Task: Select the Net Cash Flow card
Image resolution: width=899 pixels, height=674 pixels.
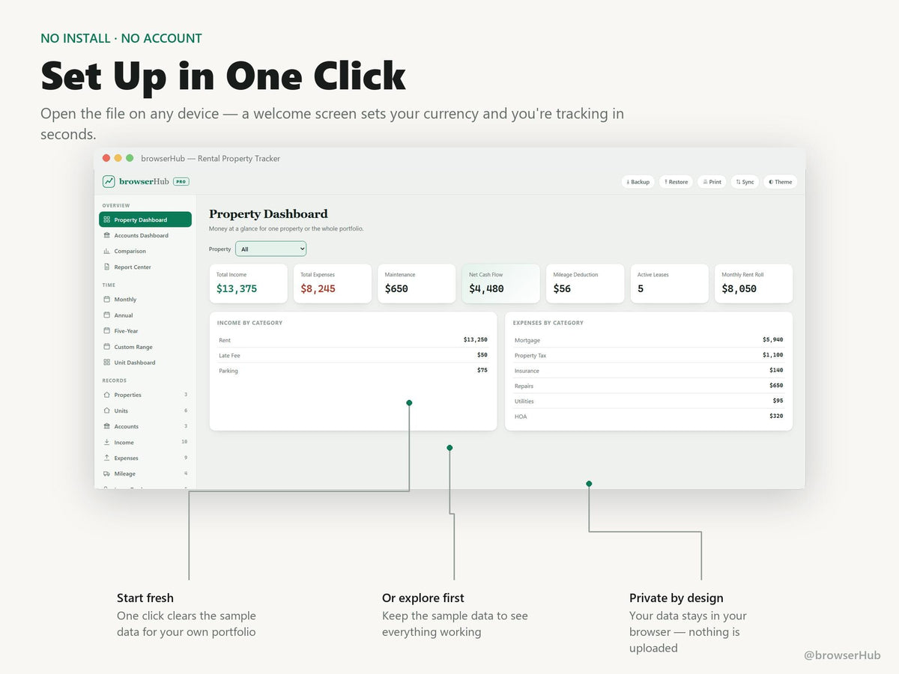Action: coord(501,283)
